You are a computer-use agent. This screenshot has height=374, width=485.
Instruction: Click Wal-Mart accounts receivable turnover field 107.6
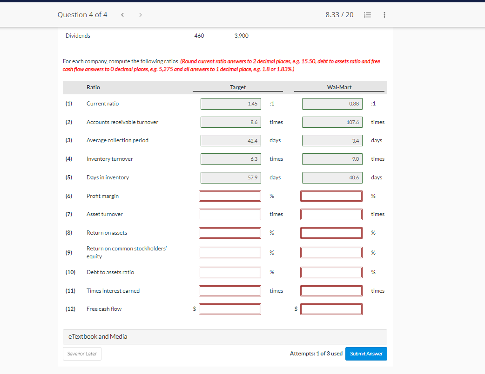(x=332, y=122)
